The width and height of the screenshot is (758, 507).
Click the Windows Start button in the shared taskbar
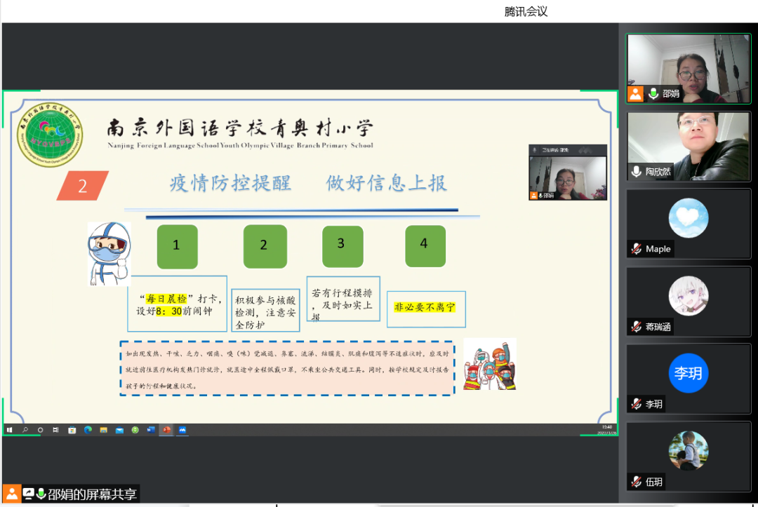tap(9, 430)
